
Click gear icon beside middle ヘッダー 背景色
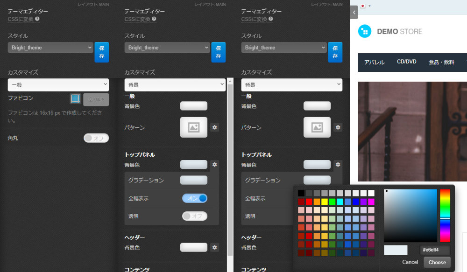[214, 247]
